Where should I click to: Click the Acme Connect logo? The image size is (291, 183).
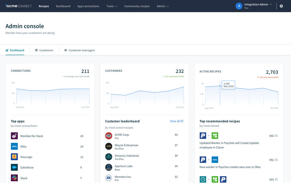point(18,6)
